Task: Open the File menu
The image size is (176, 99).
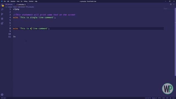Action: pos(5,1)
